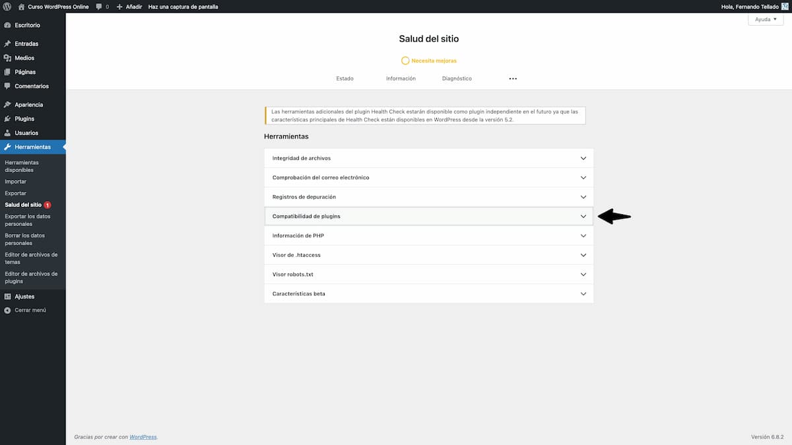The width and height of the screenshot is (792, 445).
Task: Open the WordPress logo menu in the admin bar
Action: coord(8,6)
